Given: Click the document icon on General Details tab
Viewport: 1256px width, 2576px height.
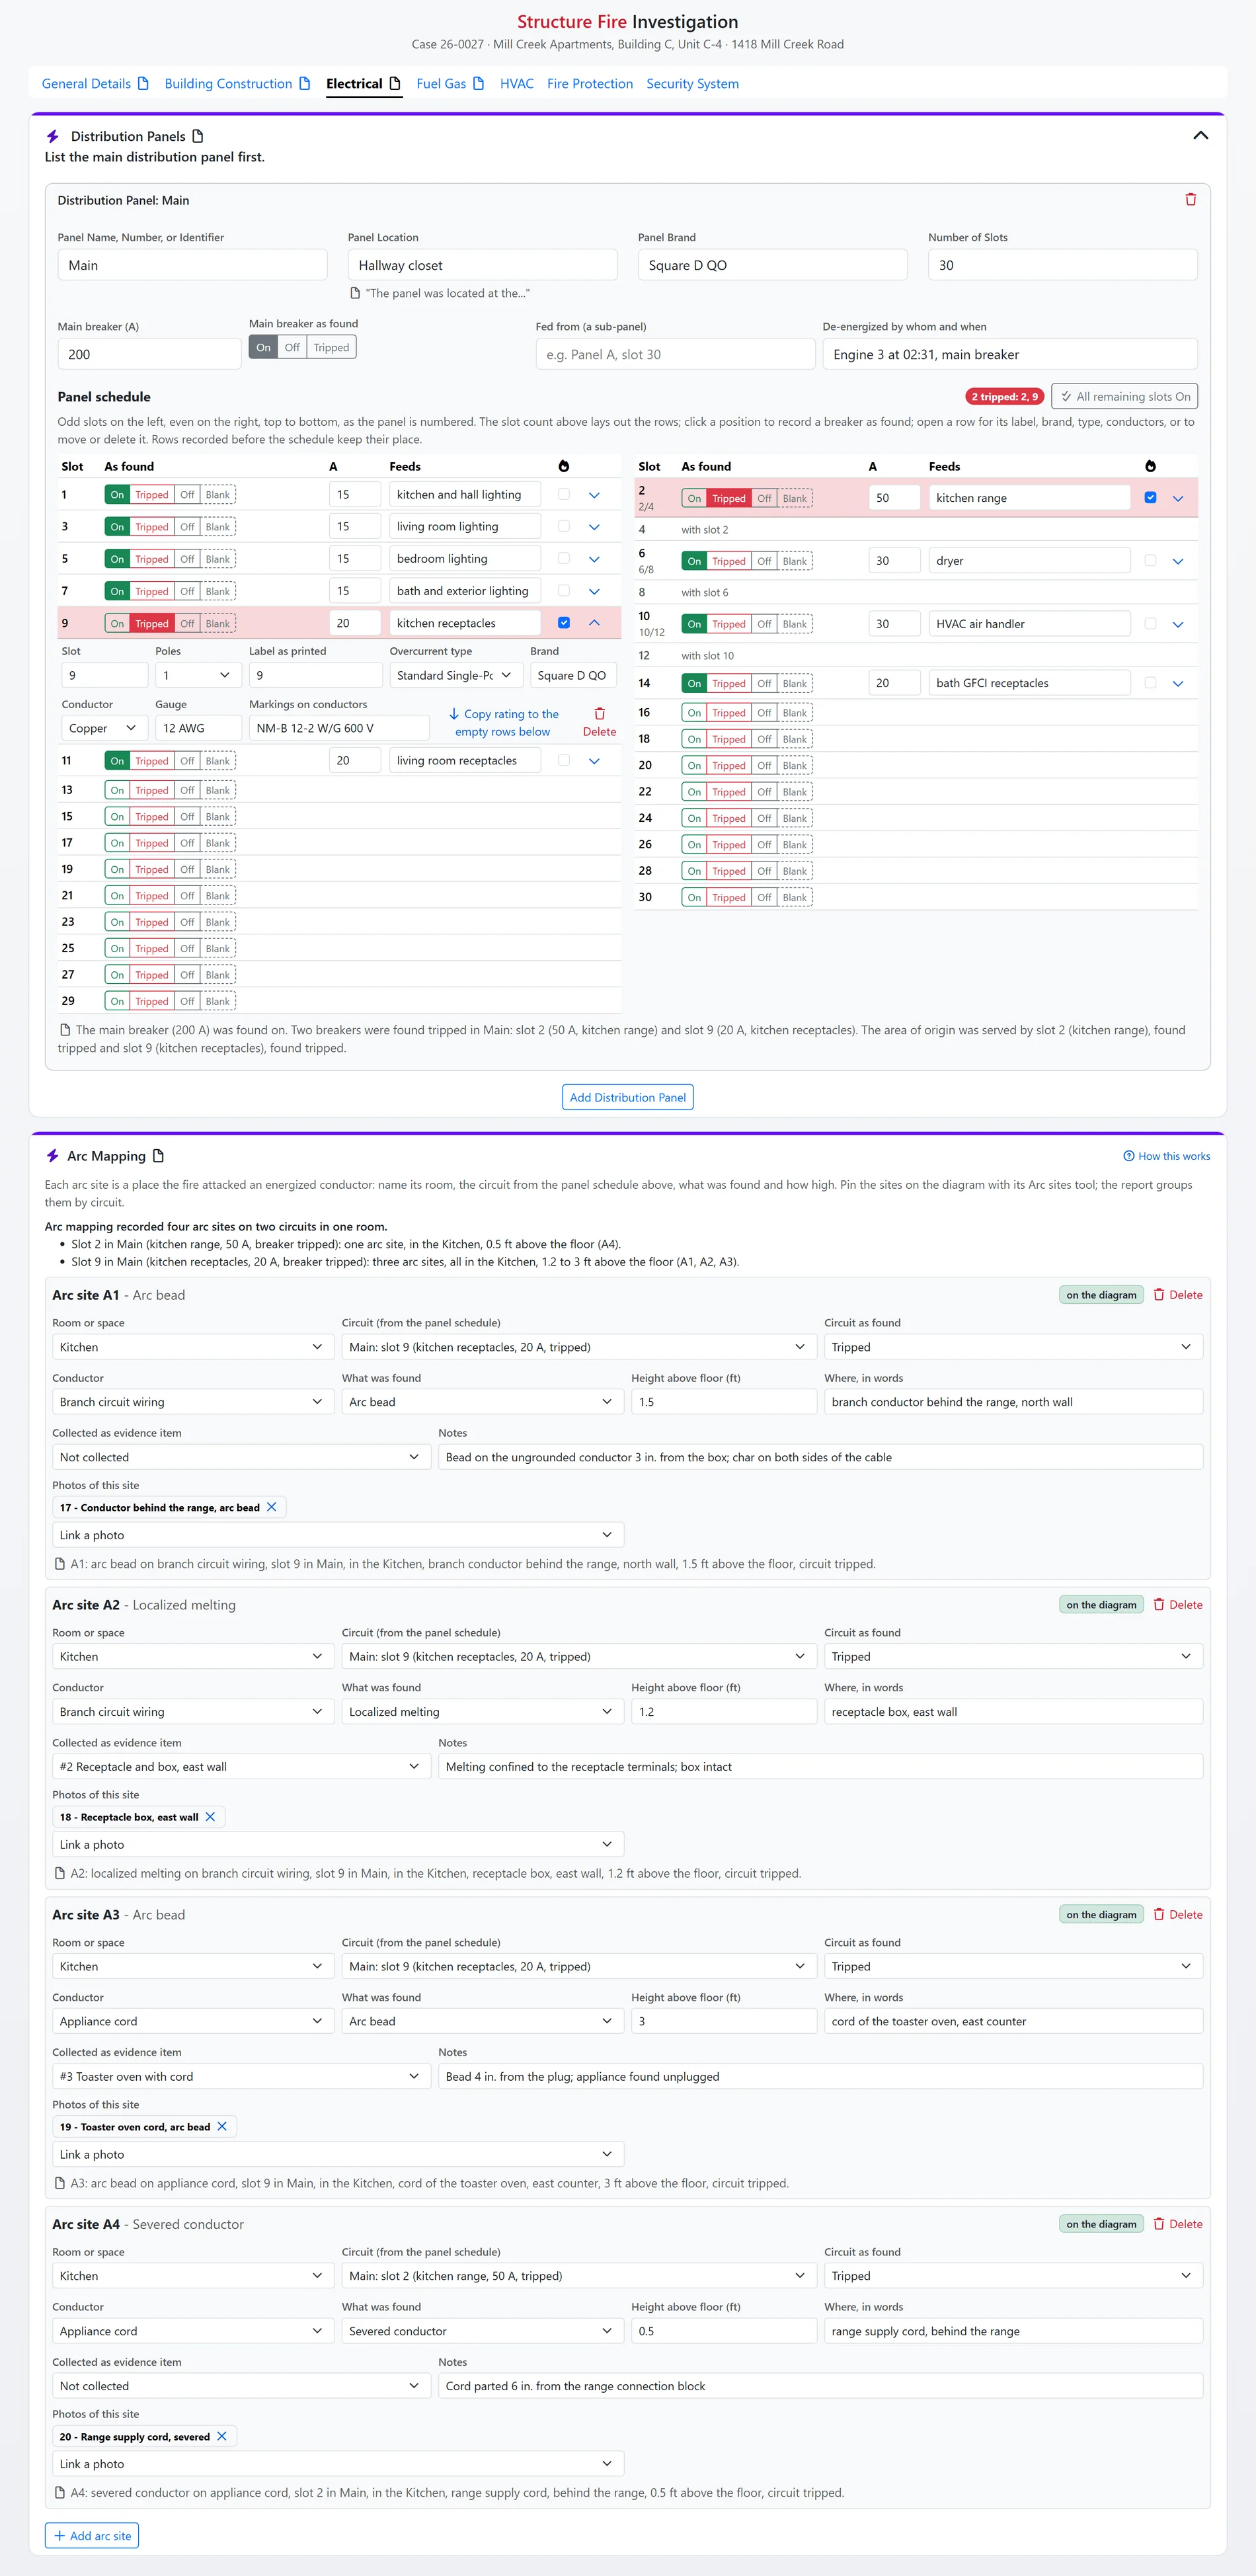Looking at the screenshot, I should [143, 84].
